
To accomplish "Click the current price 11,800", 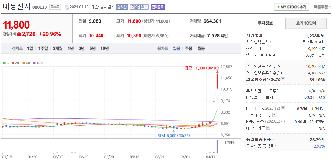I will pos(16,25).
